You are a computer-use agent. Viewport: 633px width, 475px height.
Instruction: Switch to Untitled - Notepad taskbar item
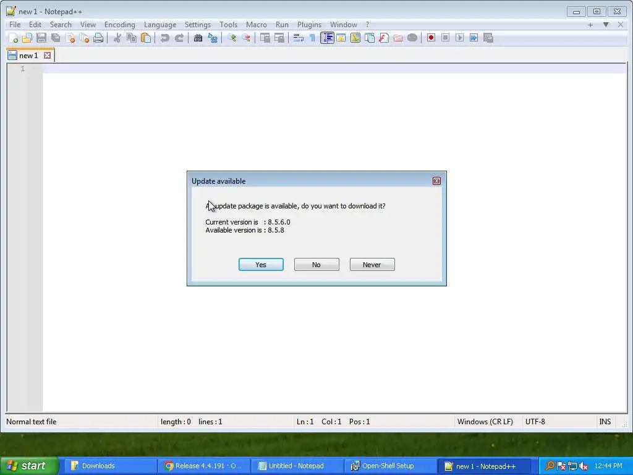point(297,466)
